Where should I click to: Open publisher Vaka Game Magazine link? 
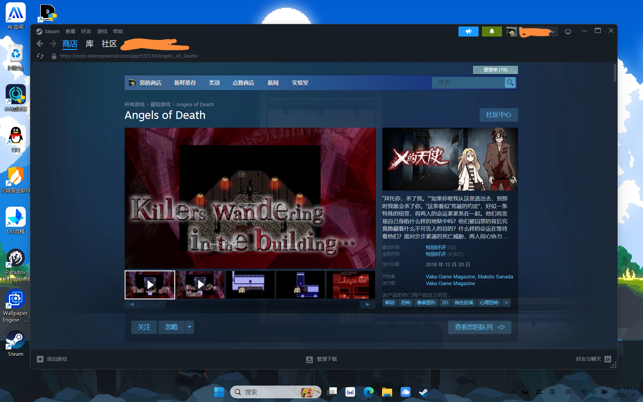(x=450, y=283)
